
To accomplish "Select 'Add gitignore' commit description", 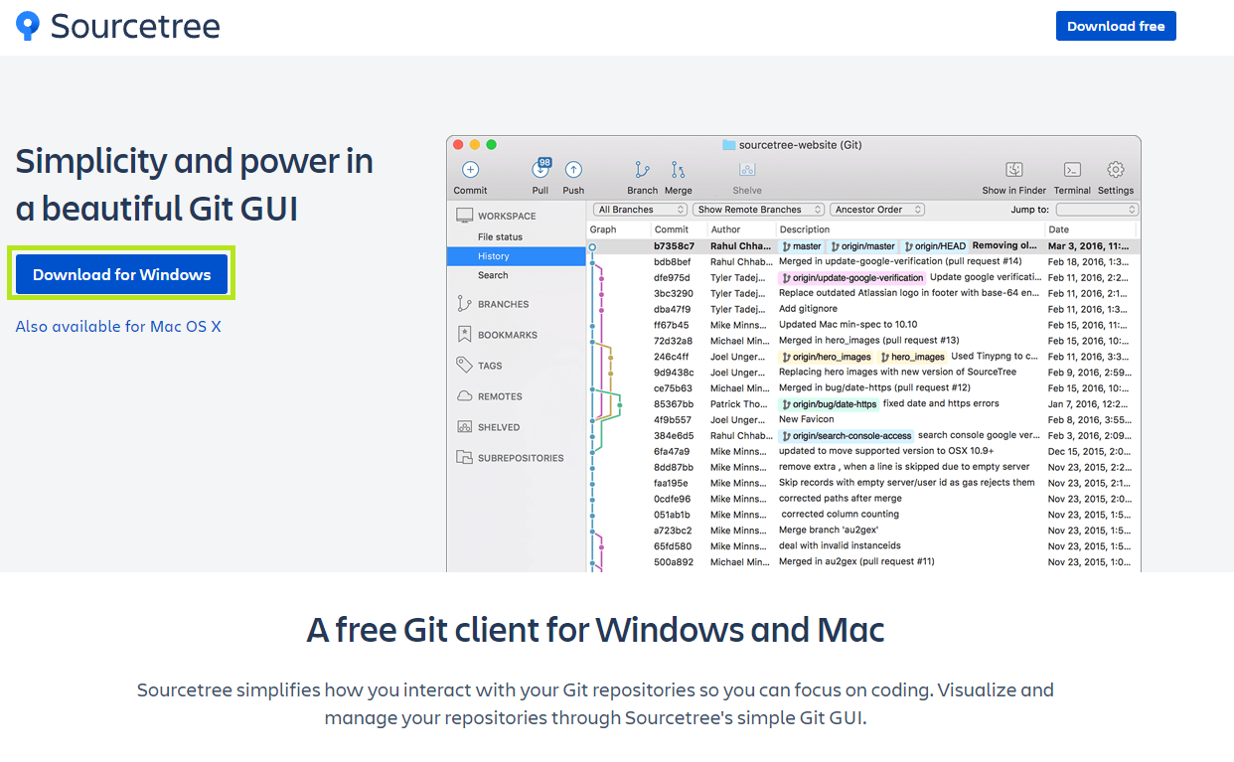I will [808, 310].
